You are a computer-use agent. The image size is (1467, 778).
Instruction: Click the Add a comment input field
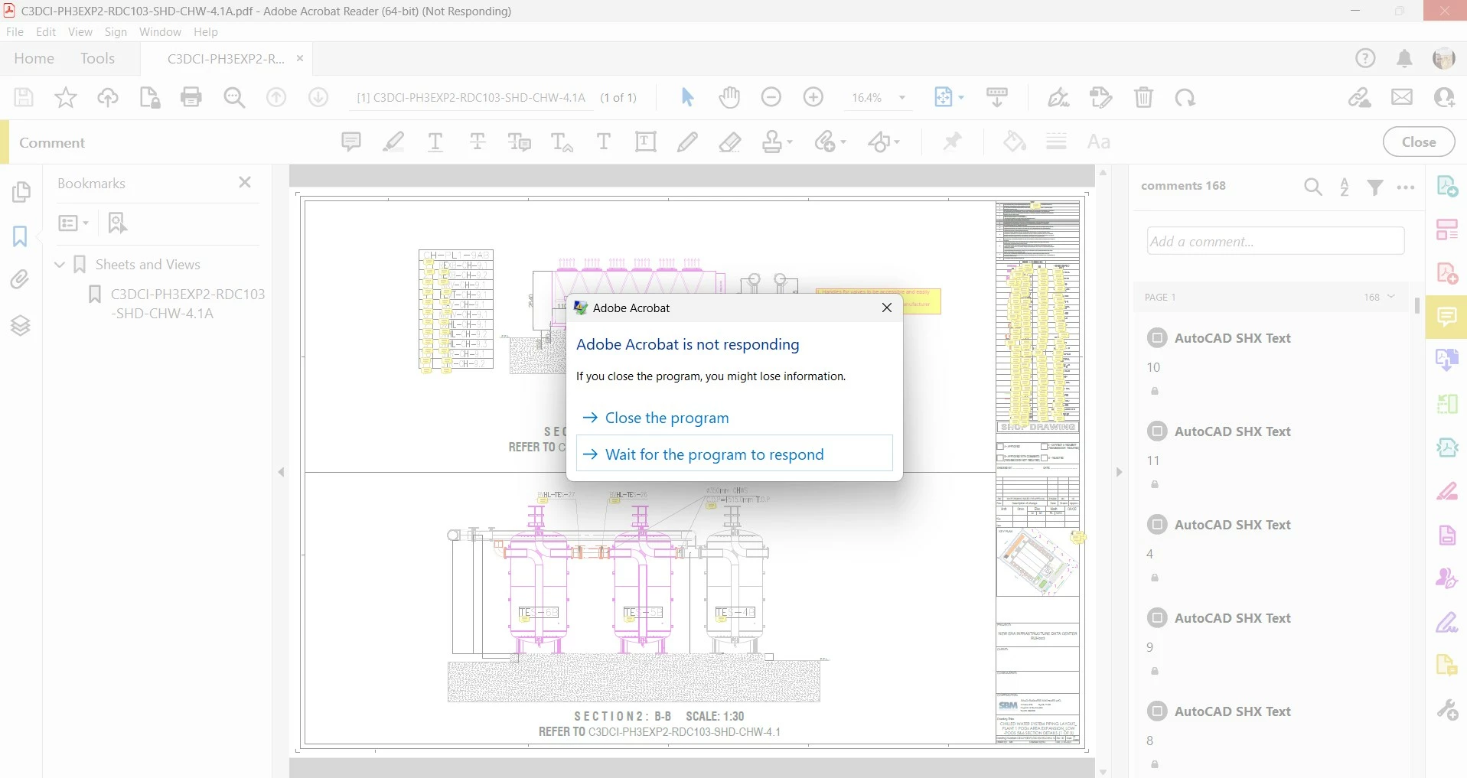1276,241
